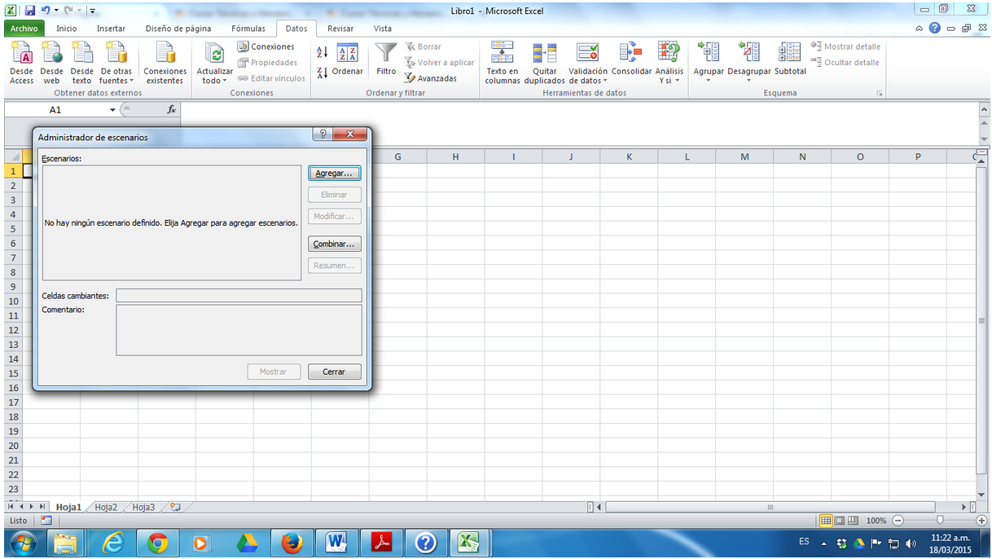Switch to the Hoja2 sheet tab

(x=106, y=507)
